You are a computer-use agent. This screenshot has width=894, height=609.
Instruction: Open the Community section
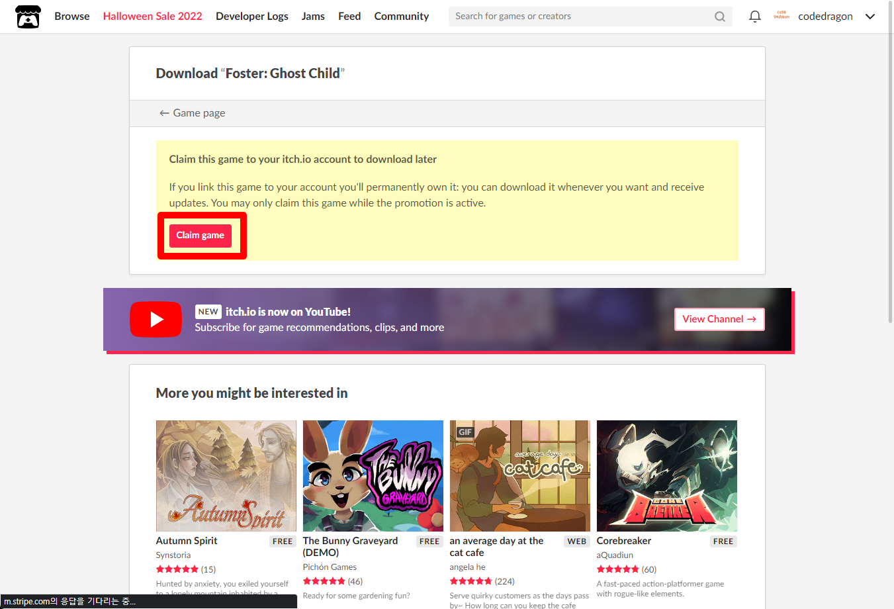coord(401,17)
